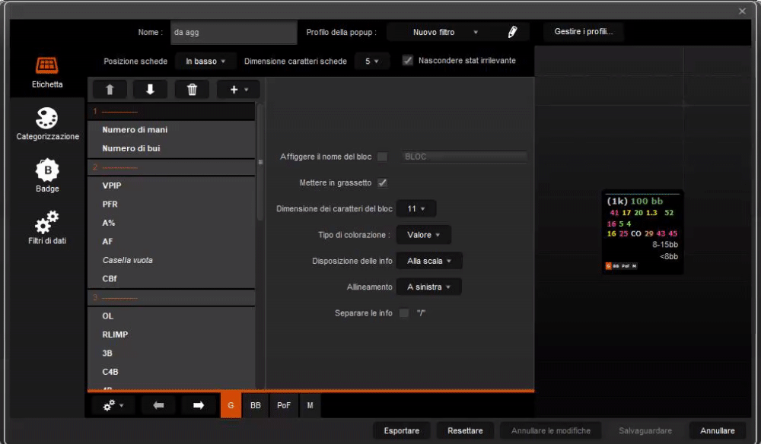
Task: Select the CBf stat
Action: click(x=170, y=279)
